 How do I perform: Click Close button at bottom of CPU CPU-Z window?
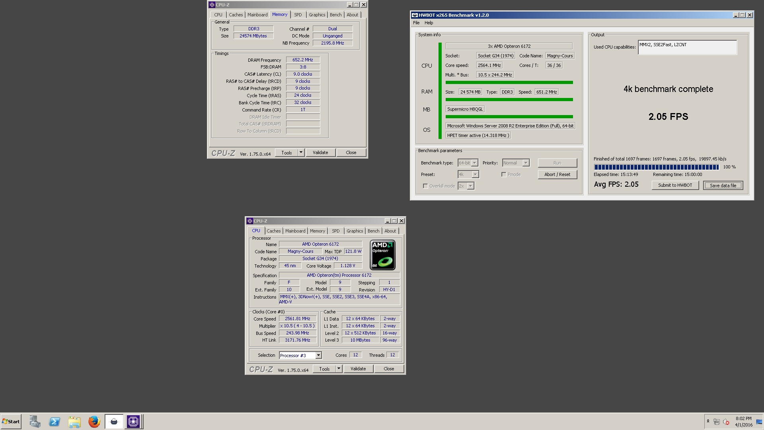click(x=389, y=369)
